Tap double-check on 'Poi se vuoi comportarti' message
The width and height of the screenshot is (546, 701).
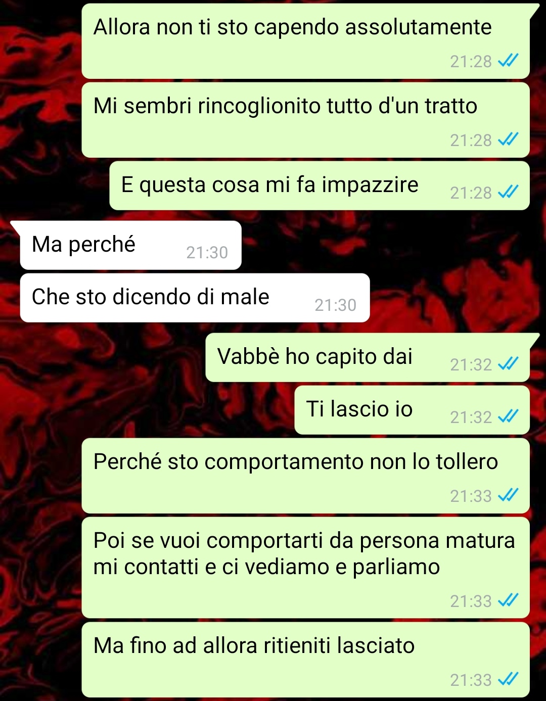pos(508,601)
